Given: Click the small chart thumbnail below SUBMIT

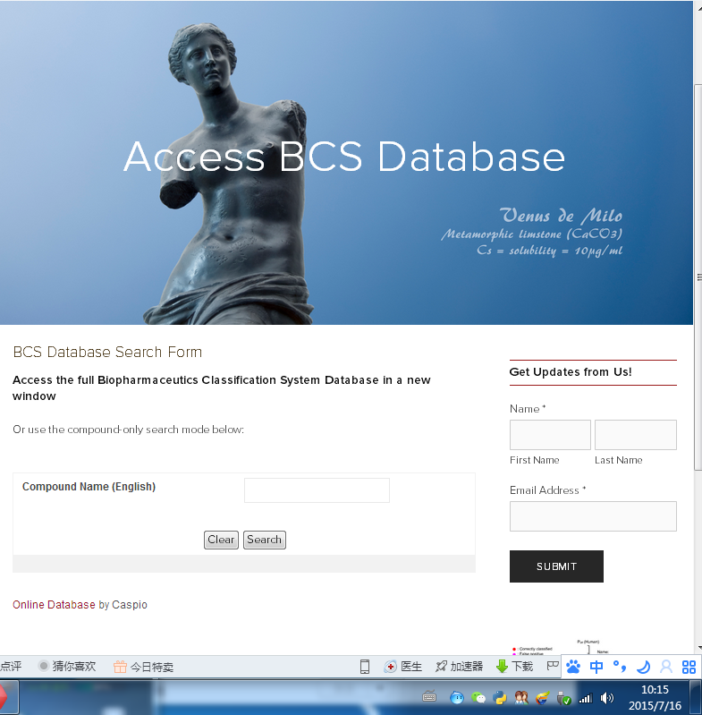Looking at the screenshot, I should (561, 648).
